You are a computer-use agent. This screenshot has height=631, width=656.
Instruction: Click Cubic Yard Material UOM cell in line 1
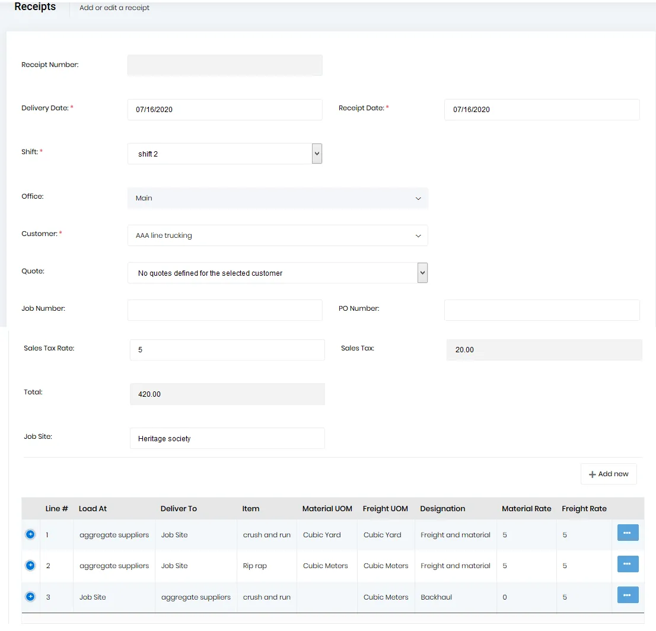coord(321,535)
